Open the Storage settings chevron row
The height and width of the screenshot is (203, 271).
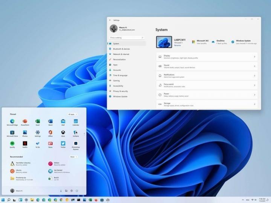(206, 104)
